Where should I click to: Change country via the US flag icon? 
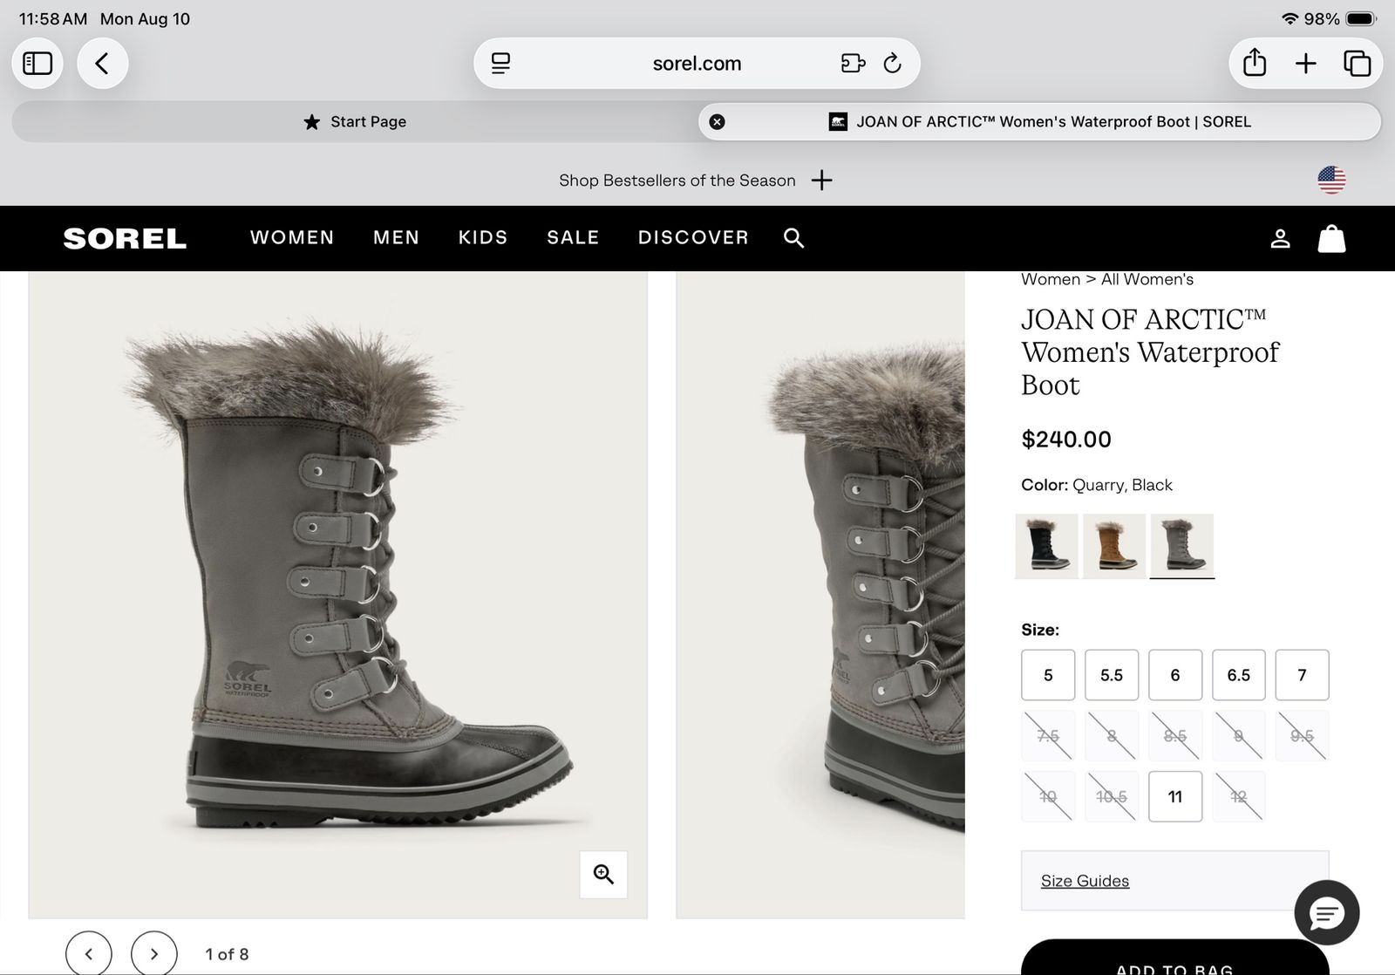pyautogui.click(x=1331, y=180)
